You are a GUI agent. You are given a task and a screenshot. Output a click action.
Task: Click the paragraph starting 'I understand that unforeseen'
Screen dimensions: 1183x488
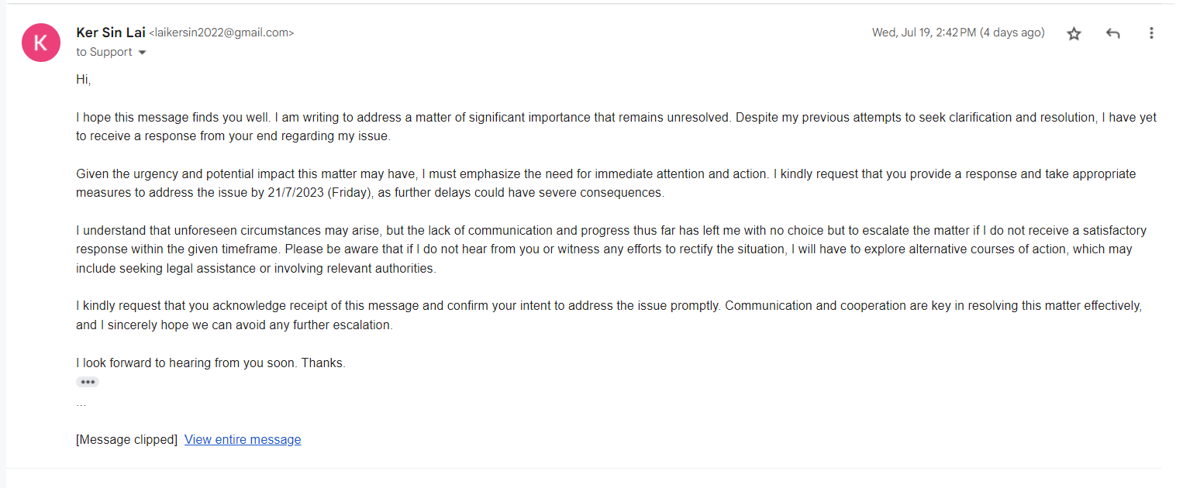465,249
